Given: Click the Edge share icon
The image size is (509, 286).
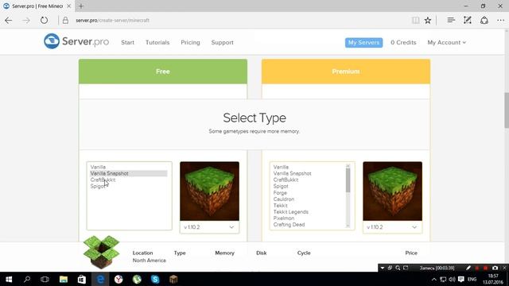Looking at the screenshot, I should (484, 21).
